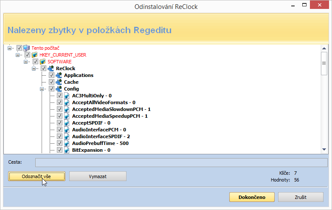Click the computer icon beside Tento počítač
Image resolution: width=332 pixels, height=210 pixels.
pyautogui.click(x=26, y=48)
